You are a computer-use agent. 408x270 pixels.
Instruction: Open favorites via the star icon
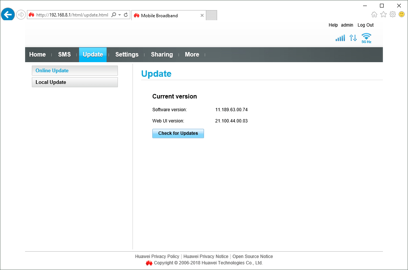383,14
